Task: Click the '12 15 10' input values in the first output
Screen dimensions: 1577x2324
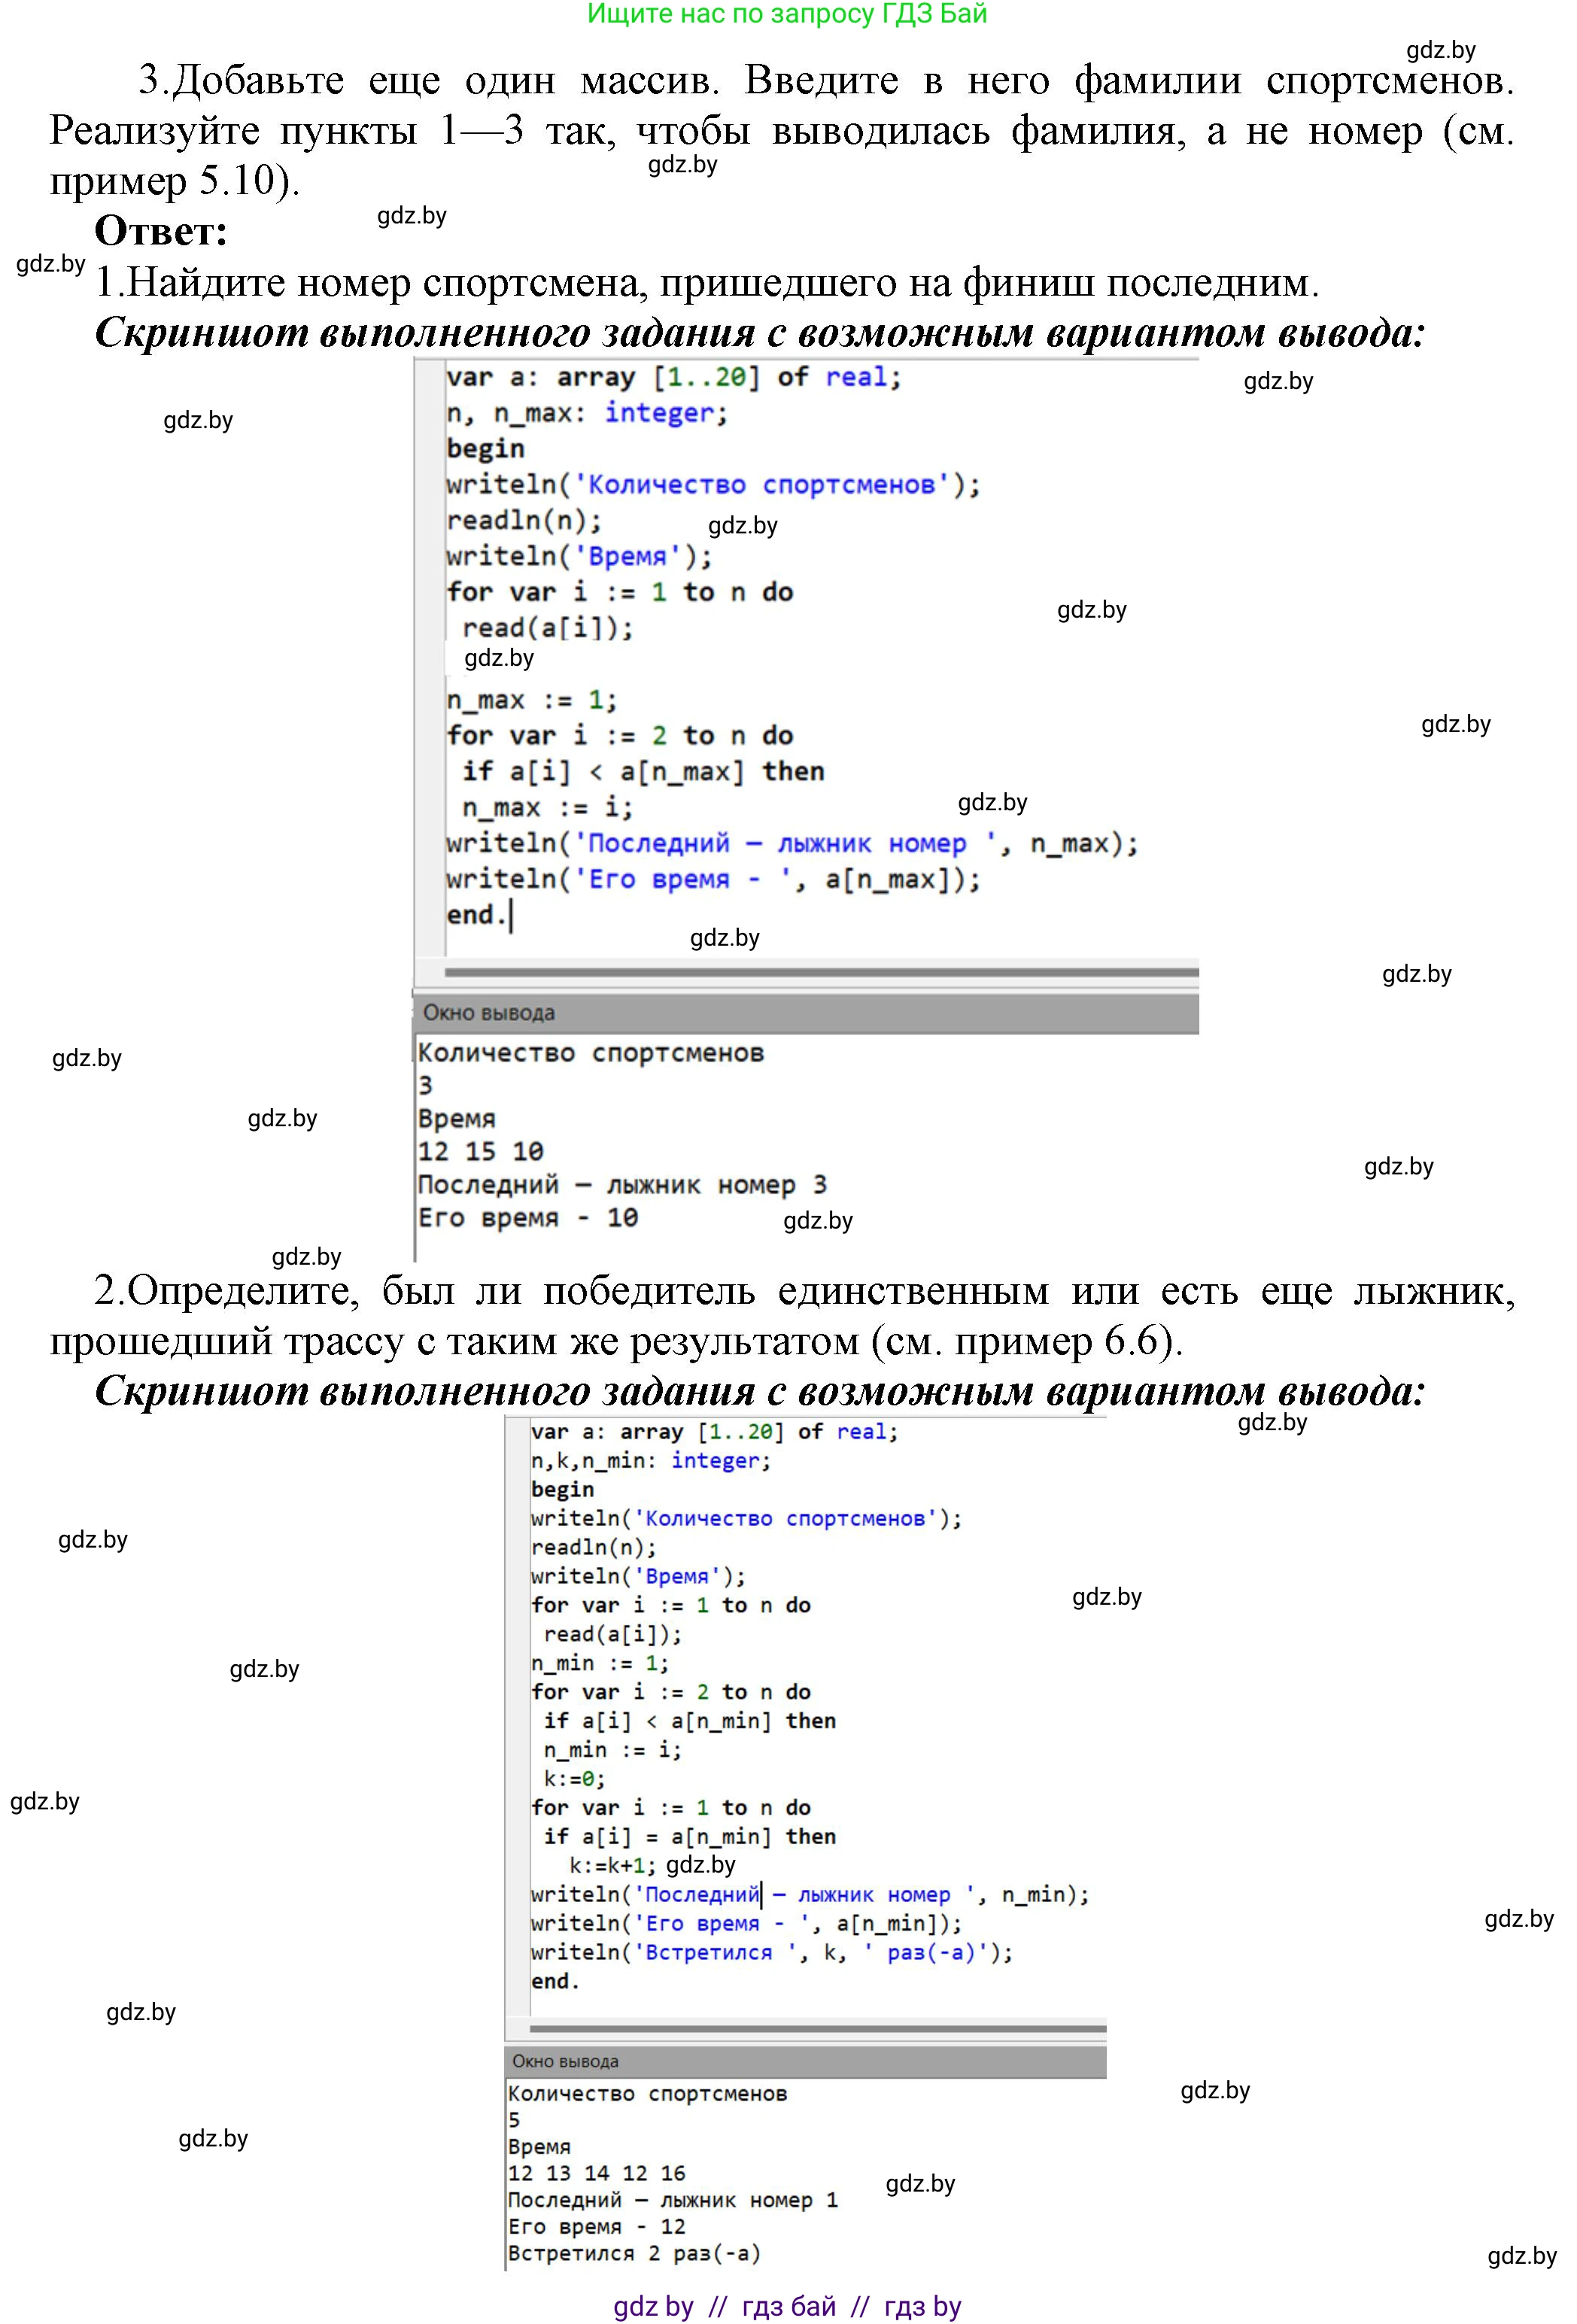Action: click(x=480, y=1152)
